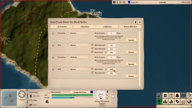Click Sidney Thompson captain portrait
Image resolution: width=192 pixels, height=108 pixels.
click(x=101, y=95)
